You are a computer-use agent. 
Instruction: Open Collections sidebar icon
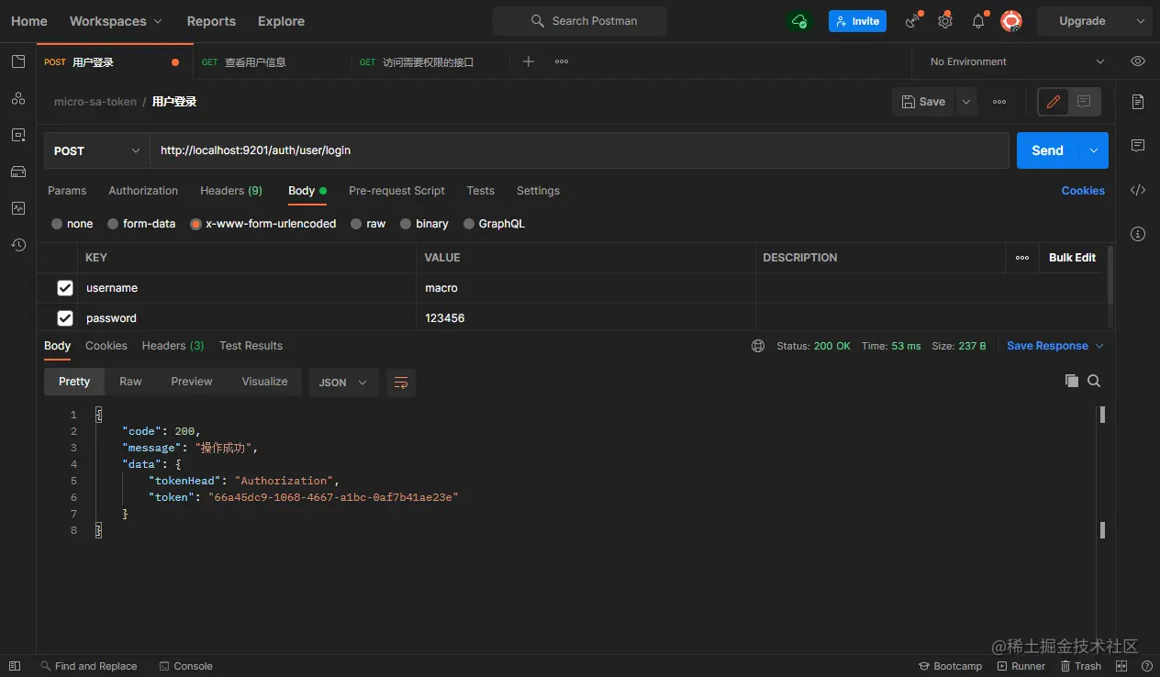18,61
